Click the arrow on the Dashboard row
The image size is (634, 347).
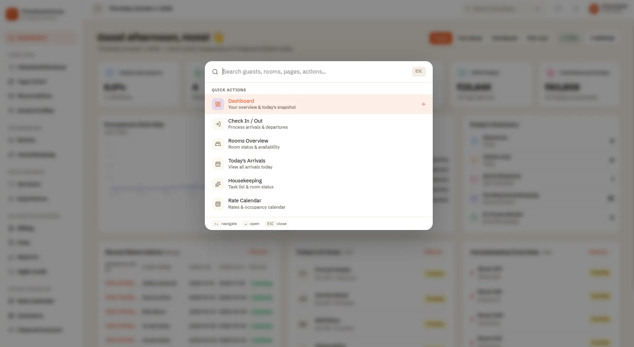click(x=423, y=104)
